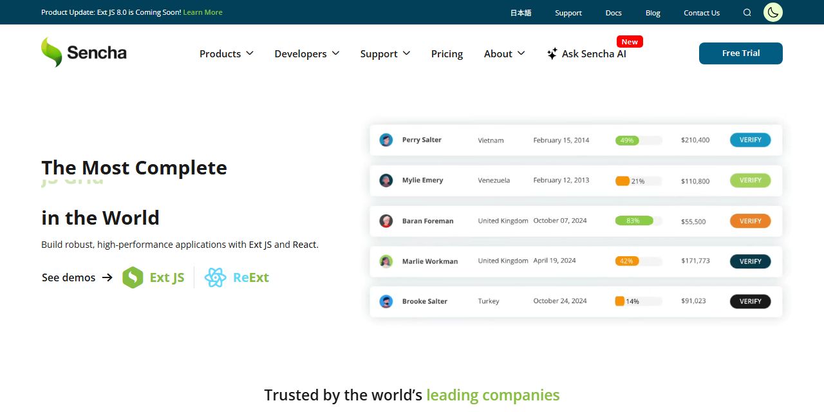Click the 49% progress bar
This screenshot has width=824, height=412.
[x=639, y=140]
